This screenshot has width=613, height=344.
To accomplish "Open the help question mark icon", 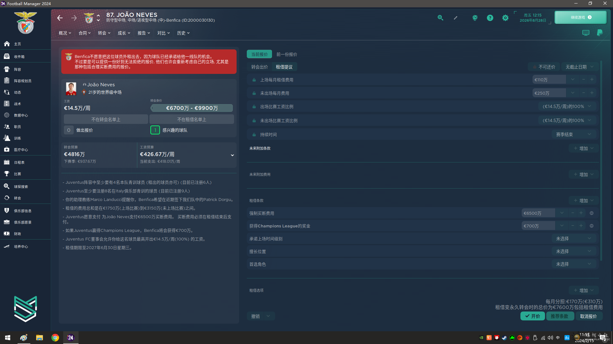I will [x=490, y=18].
